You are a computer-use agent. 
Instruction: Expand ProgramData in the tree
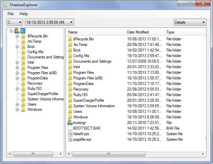click(17, 78)
